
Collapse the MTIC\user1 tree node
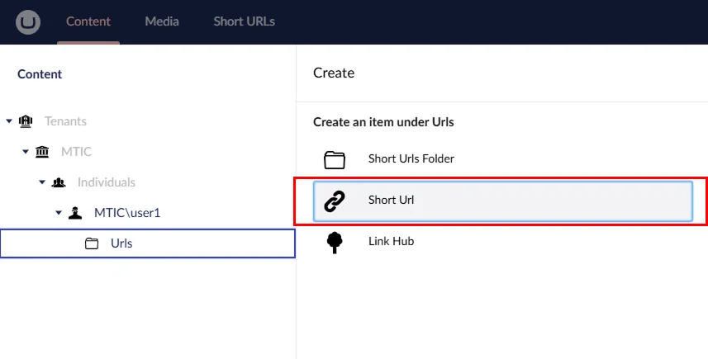pos(59,213)
